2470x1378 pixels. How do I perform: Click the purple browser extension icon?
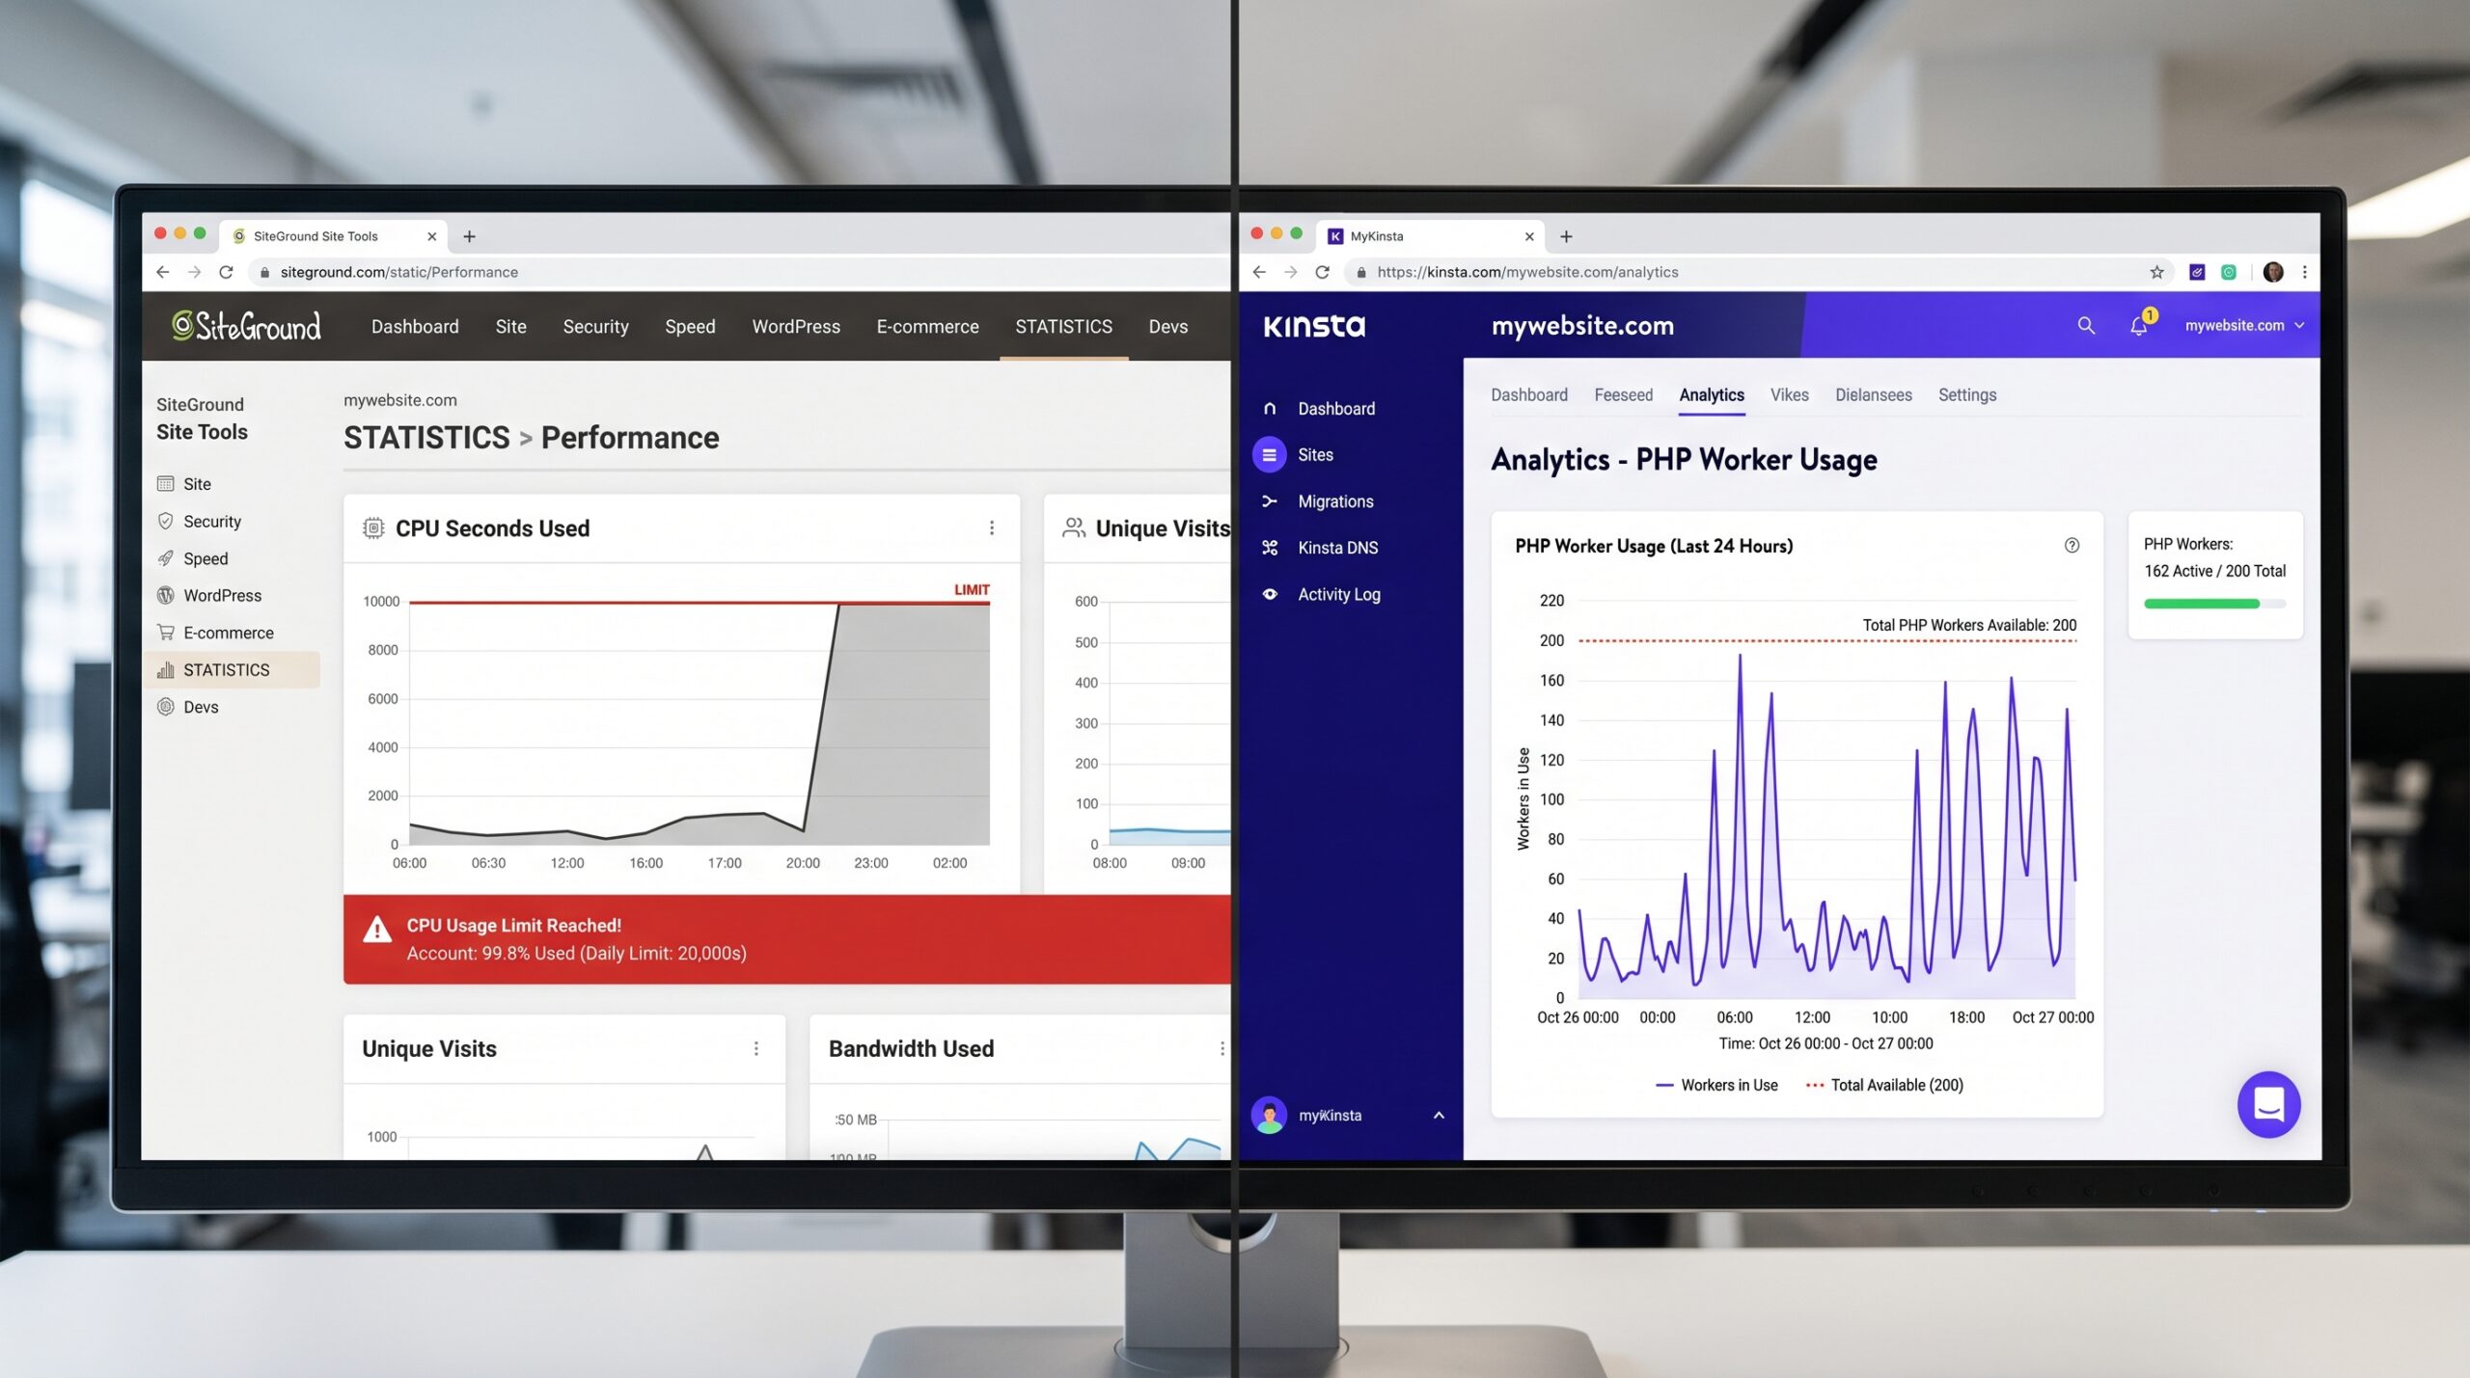point(2197,273)
